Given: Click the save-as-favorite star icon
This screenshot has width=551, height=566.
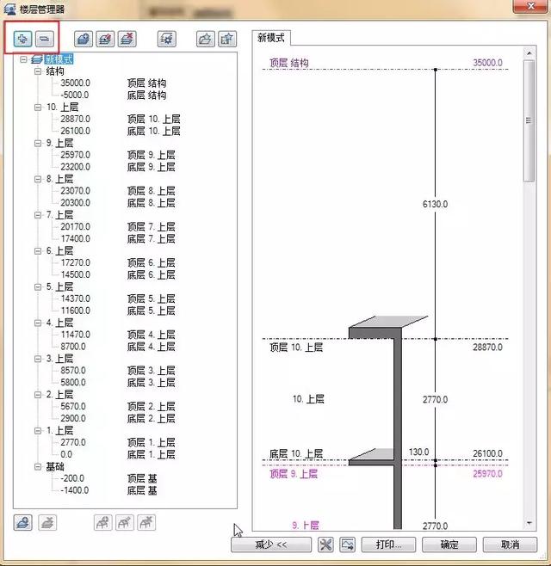Looking at the screenshot, I should 227,39.
